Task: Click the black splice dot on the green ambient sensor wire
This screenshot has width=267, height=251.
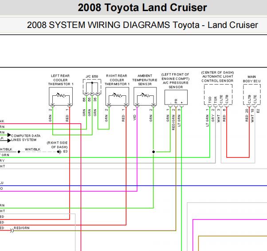Action: coord(153,152)
